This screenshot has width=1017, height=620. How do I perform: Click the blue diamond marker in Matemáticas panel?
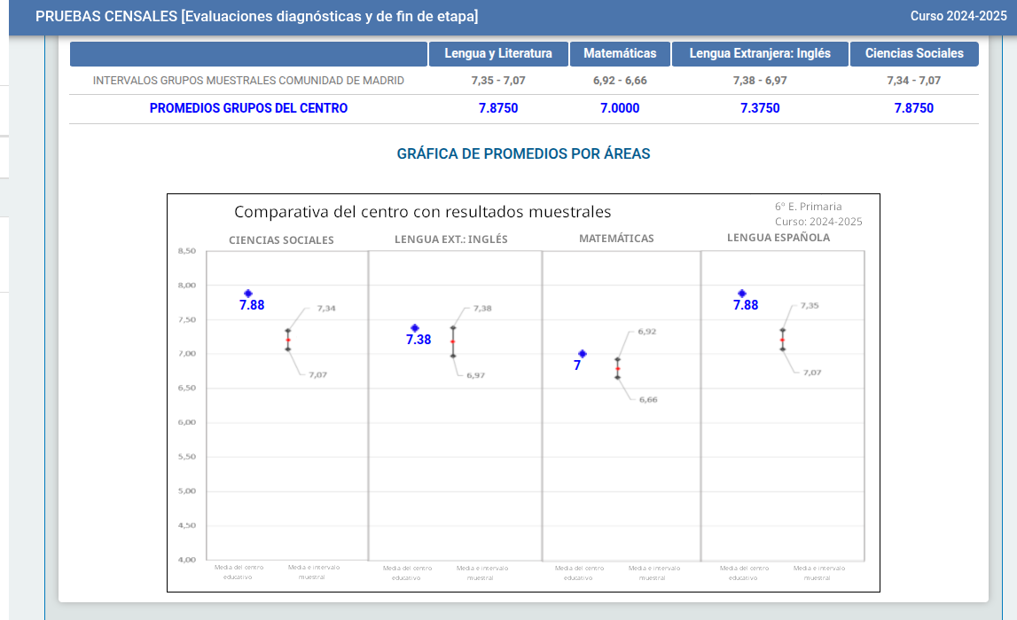(583, 354)
